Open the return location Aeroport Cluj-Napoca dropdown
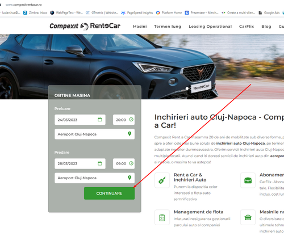Image resolution: width=284 pixels, height=236 pixels. coord(95,178)
